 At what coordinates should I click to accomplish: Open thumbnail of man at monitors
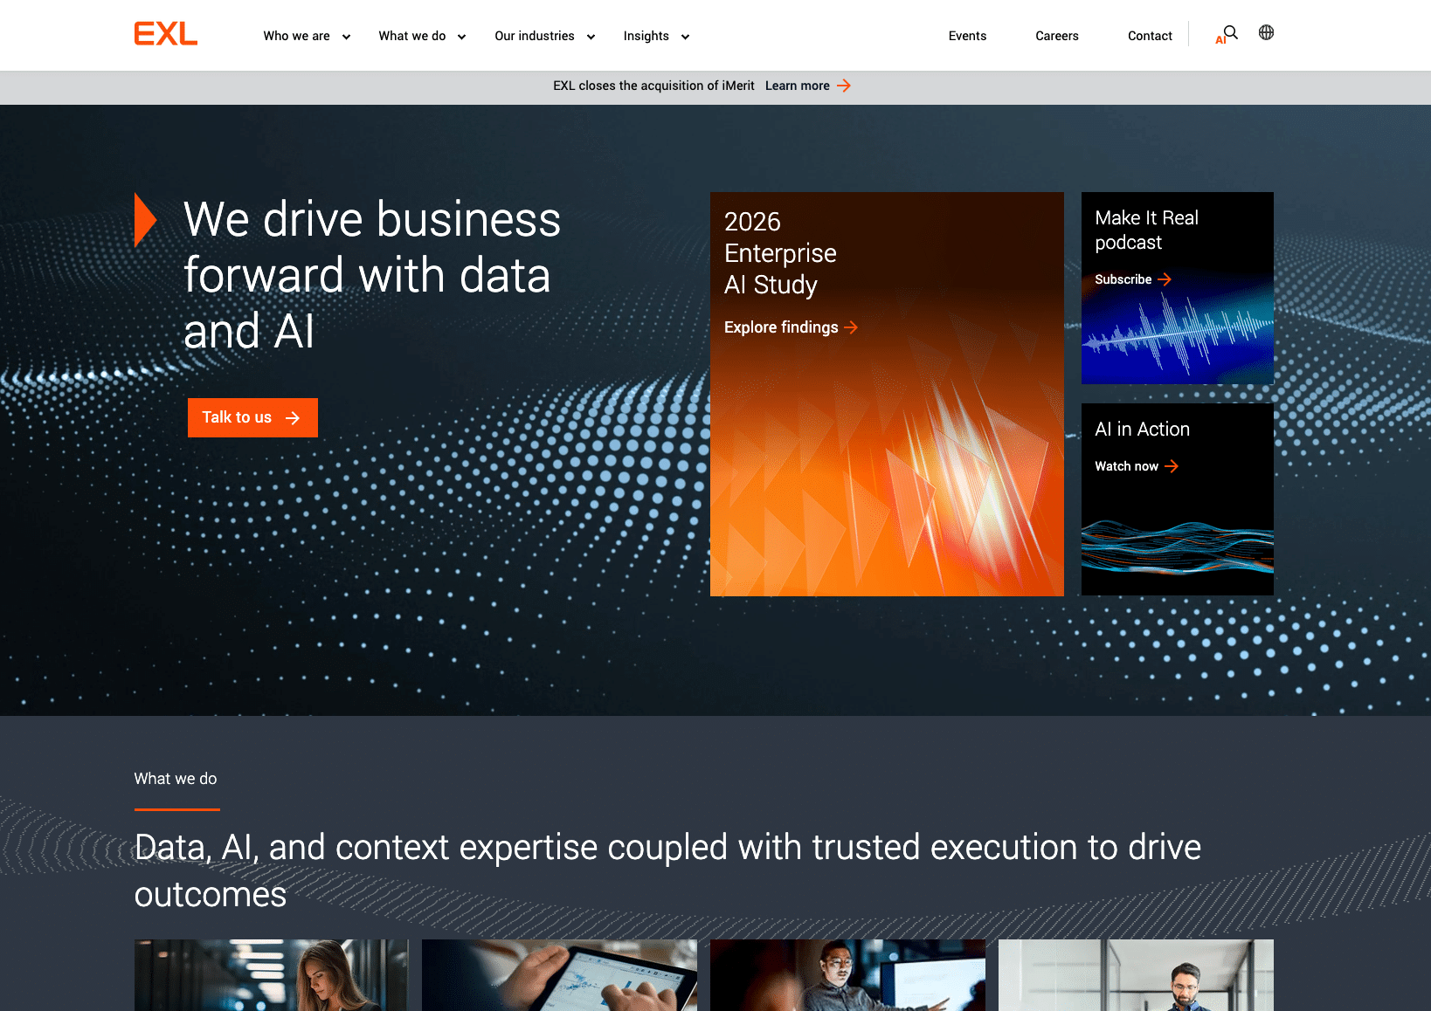tap(847, 975)
